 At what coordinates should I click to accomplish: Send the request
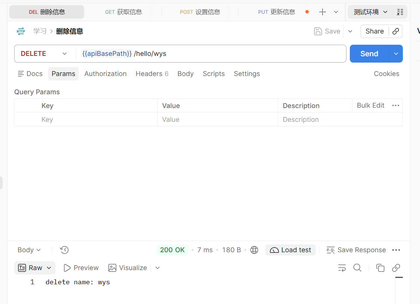point(369,54)
